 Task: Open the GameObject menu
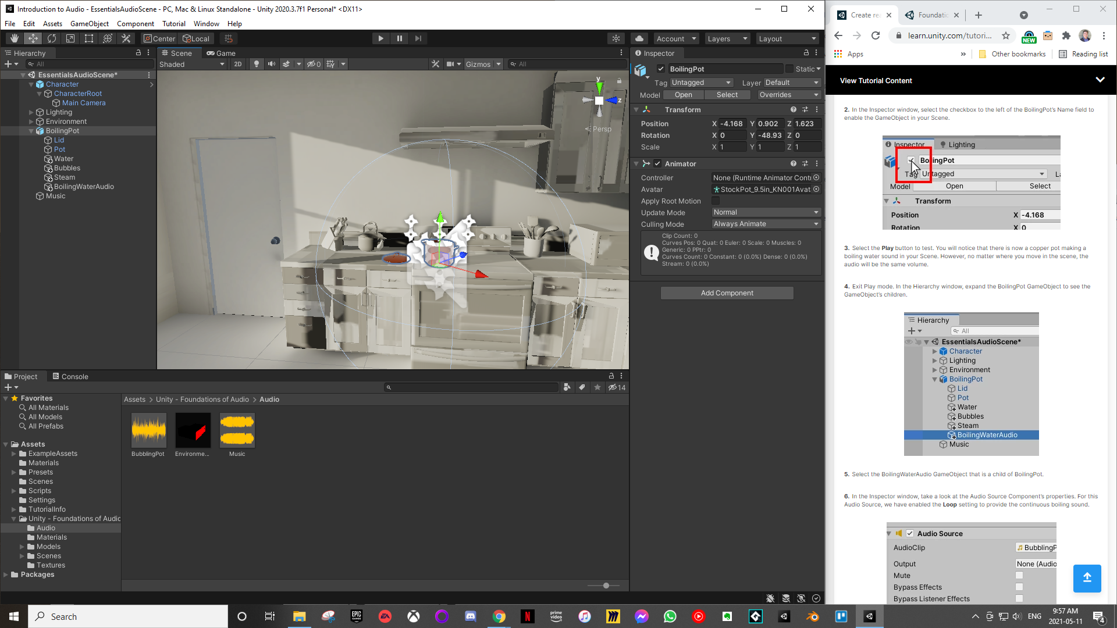tap(89, 24)
